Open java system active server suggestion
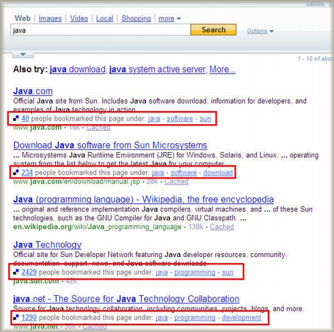This screenshot has height=332, width=334. pyautogui.click(x=157, y=69)
